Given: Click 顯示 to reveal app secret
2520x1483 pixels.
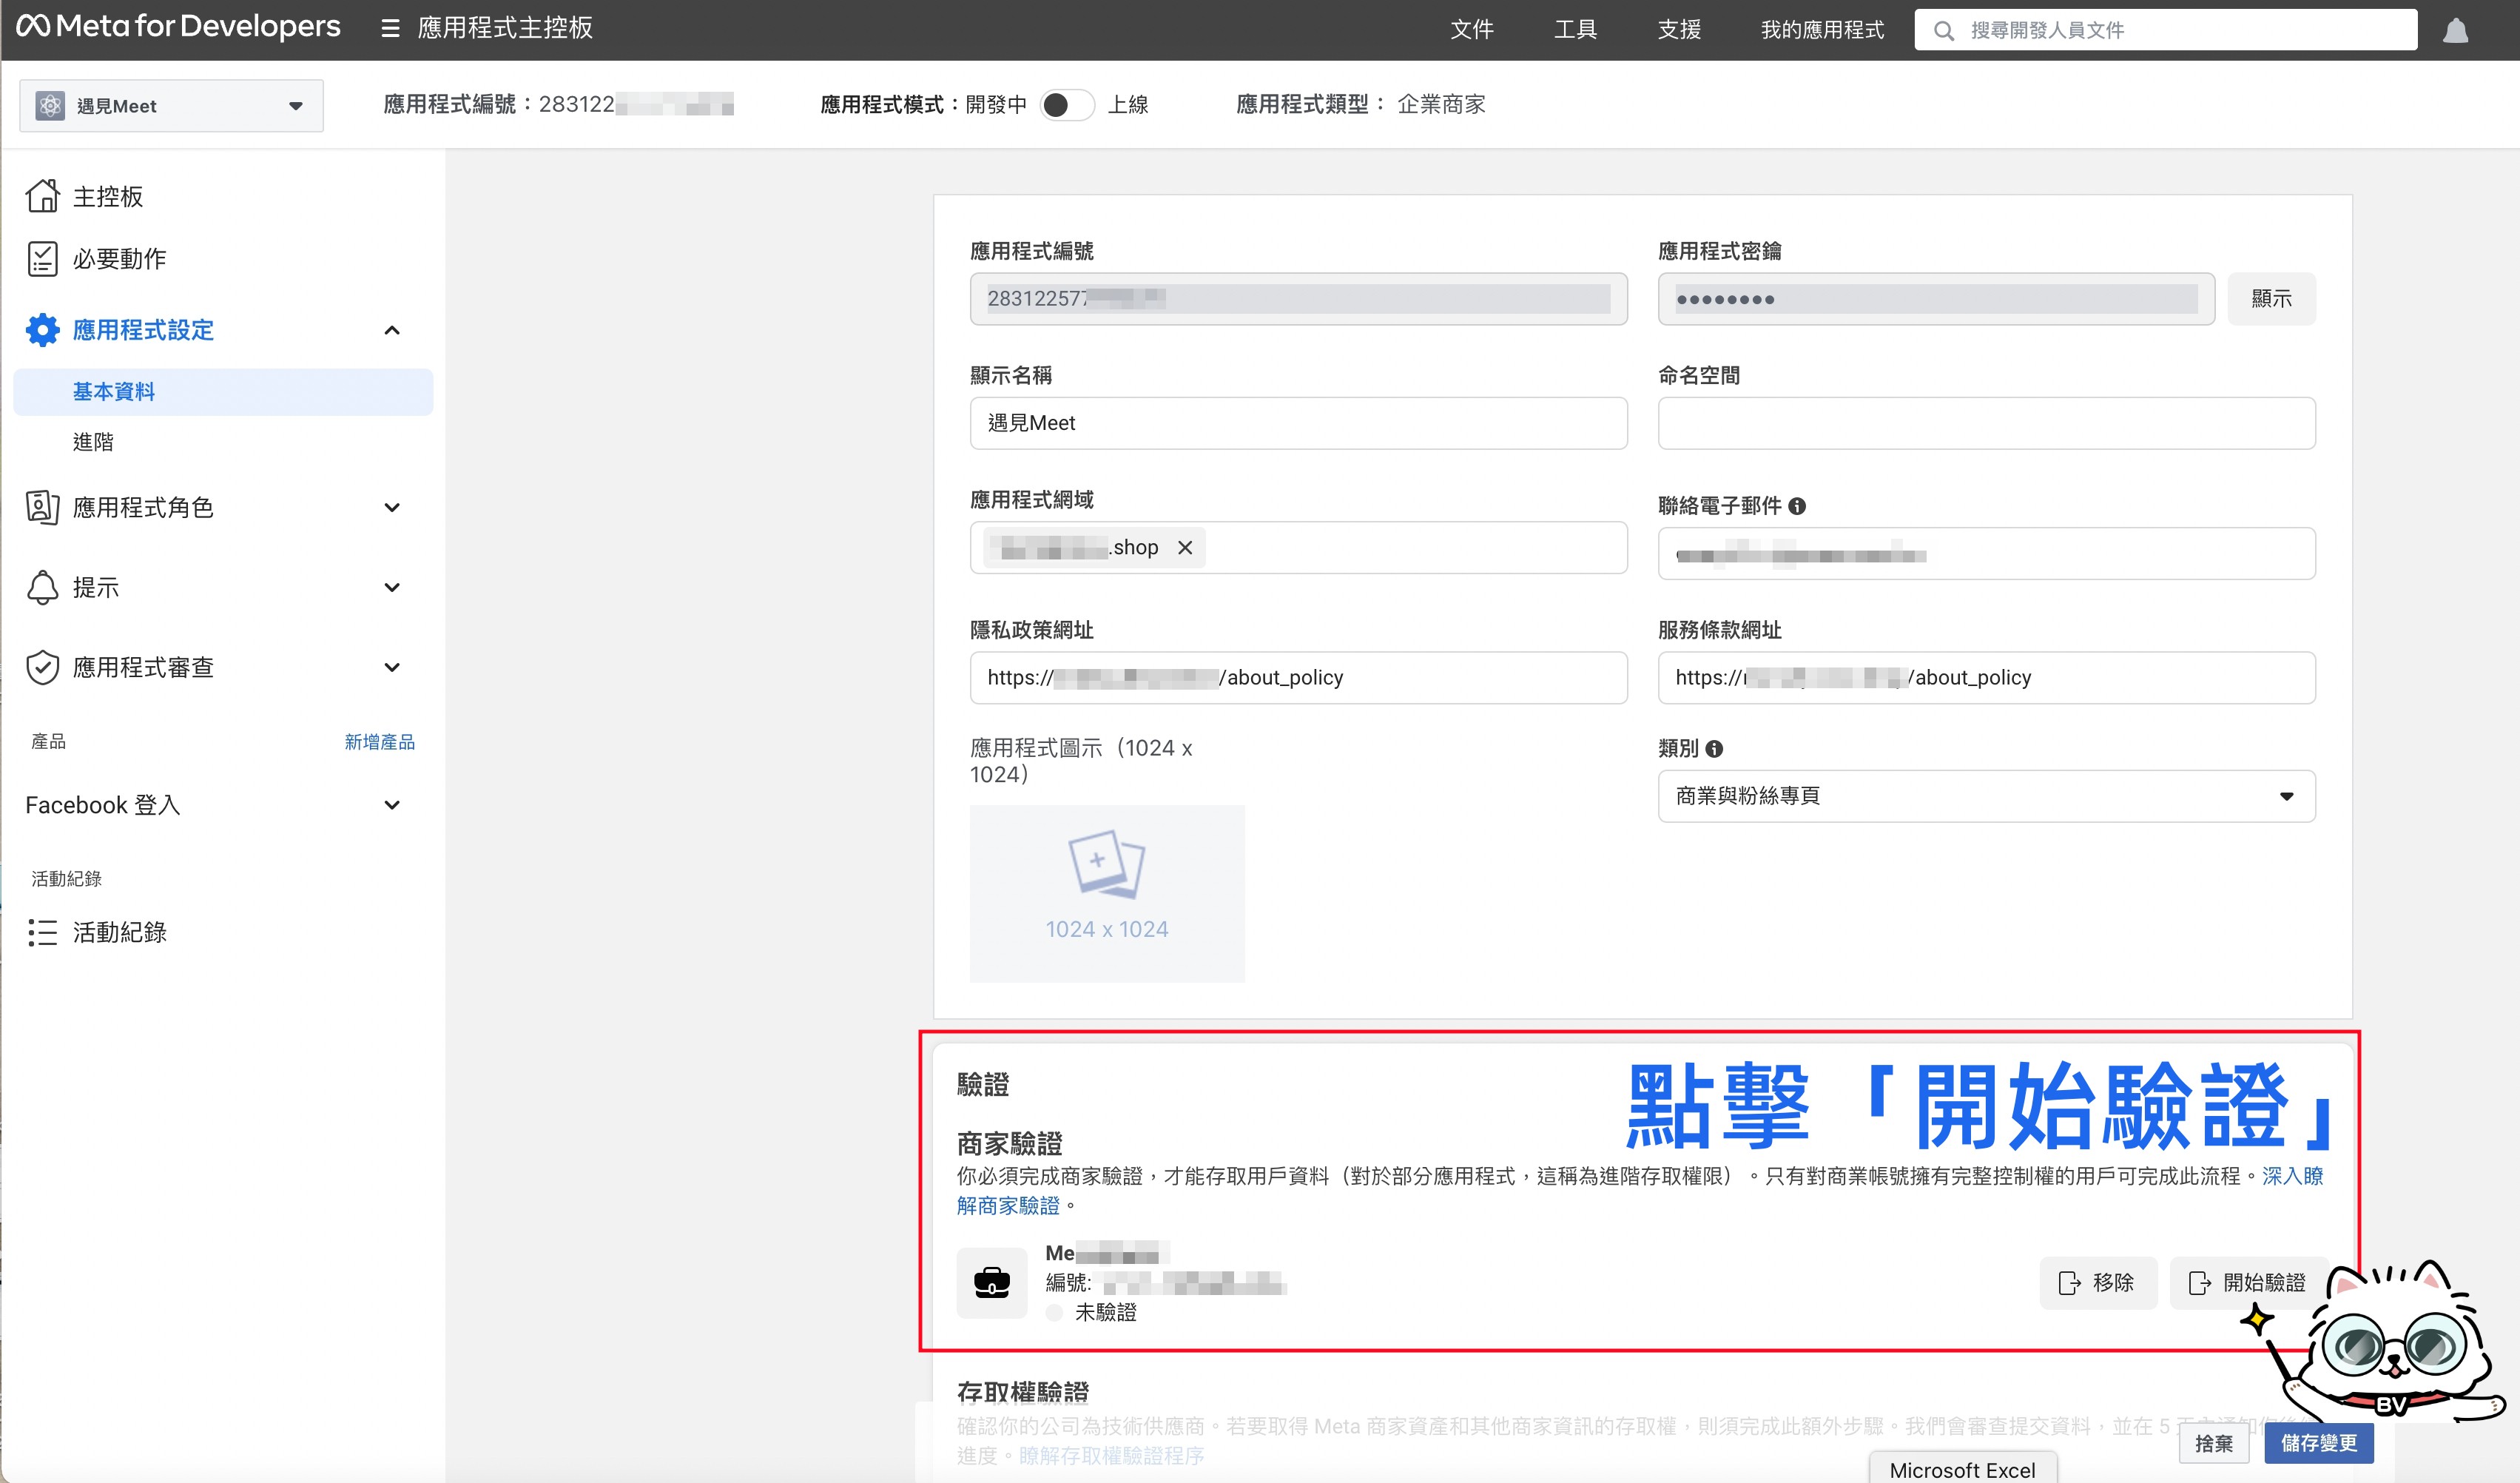Looking at the screenshot, I should [x=2271, y=298].
